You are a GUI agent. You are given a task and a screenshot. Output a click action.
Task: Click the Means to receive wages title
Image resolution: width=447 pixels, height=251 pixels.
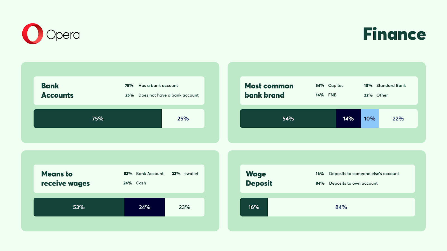click(x=65, y=178)
